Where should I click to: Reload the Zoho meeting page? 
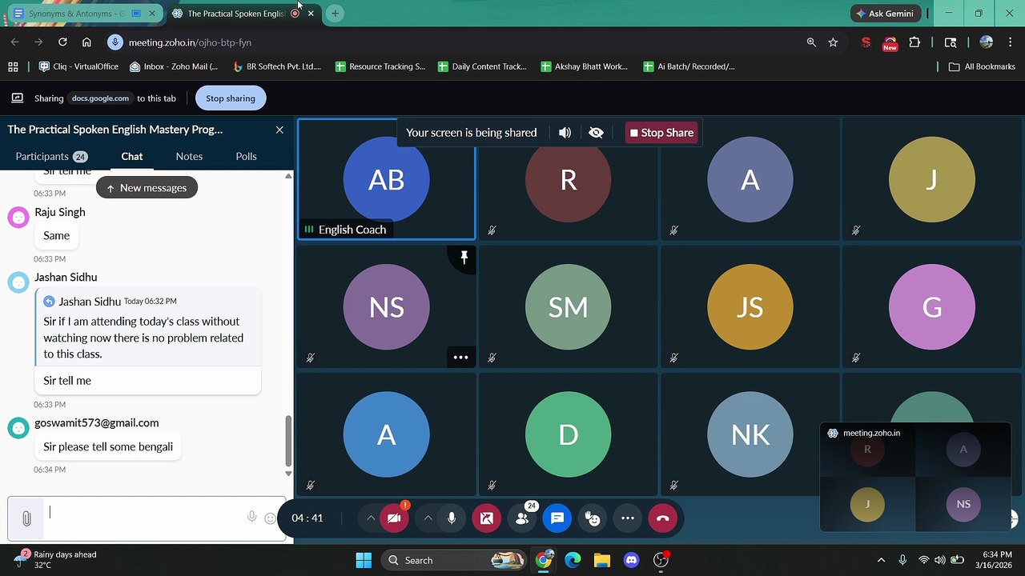point(62,42)
